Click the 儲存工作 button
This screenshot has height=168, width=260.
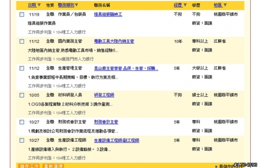(x=29, y=166)
